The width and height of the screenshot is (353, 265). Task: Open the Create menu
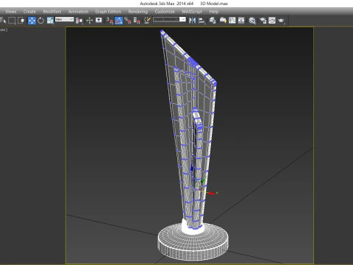click(x=29, y=12)
